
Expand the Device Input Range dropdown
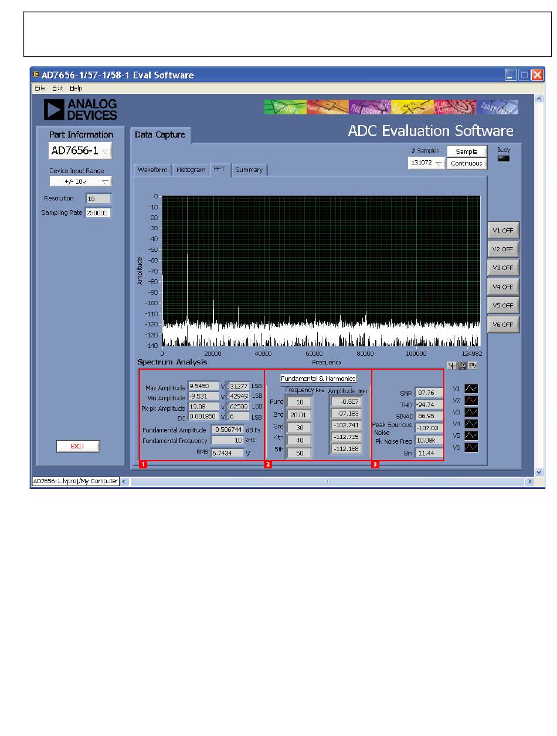(80, 182)
